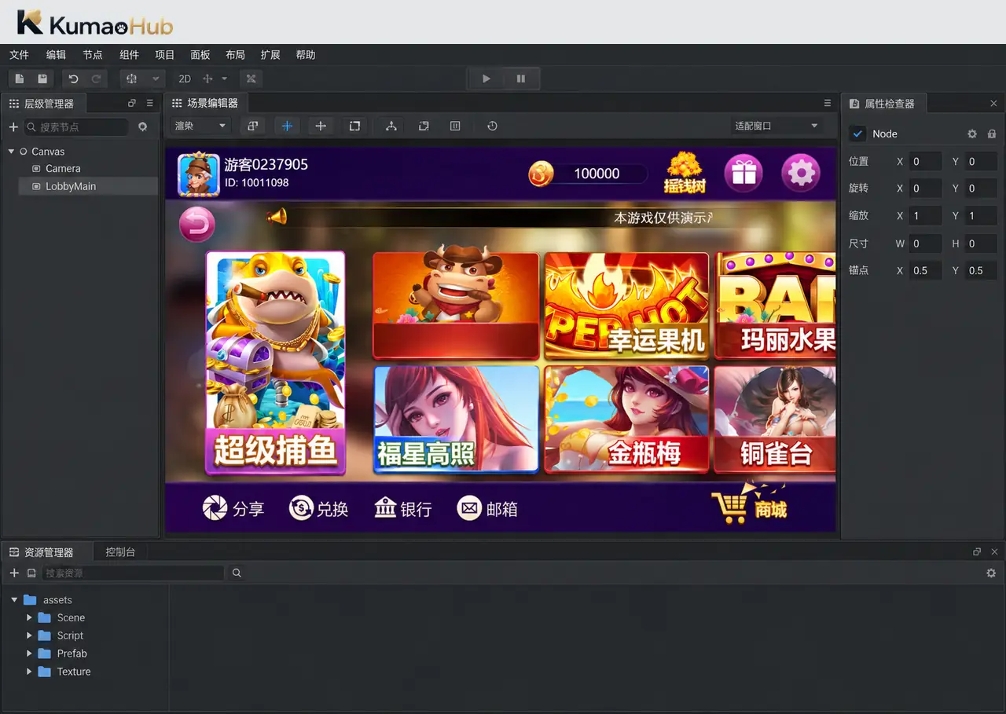Click the clock history icon in scene toolbar
Image resolution: width=1006 pixels, height=714 pixels.
tap(492, 126)
